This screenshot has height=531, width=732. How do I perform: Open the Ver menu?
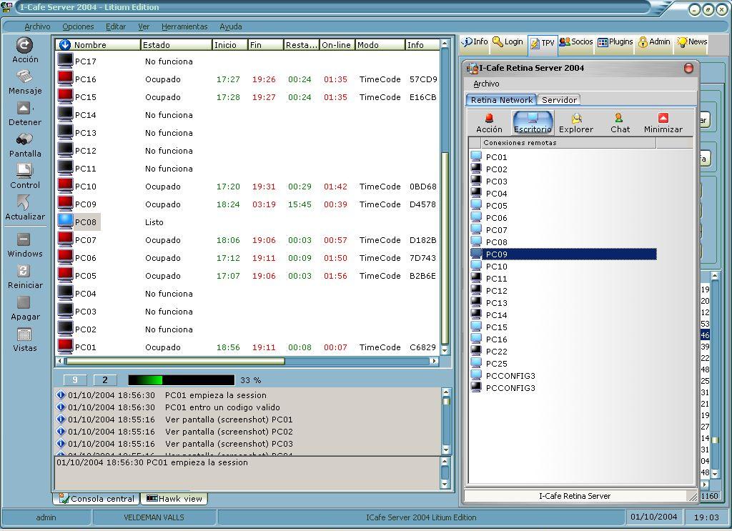[x=143, y=26]
